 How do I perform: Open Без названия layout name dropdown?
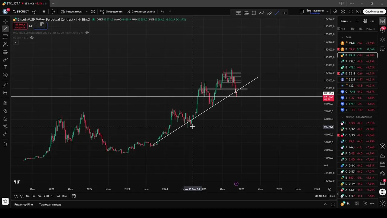click(317, 12)
